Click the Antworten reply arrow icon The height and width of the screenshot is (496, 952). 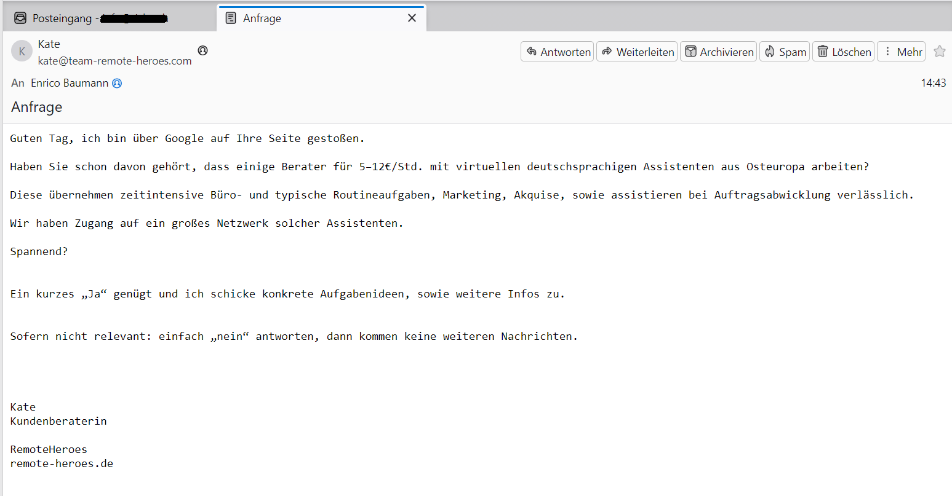[x=532, y=52]
